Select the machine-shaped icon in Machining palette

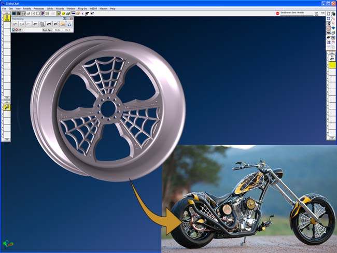point(42,24)
